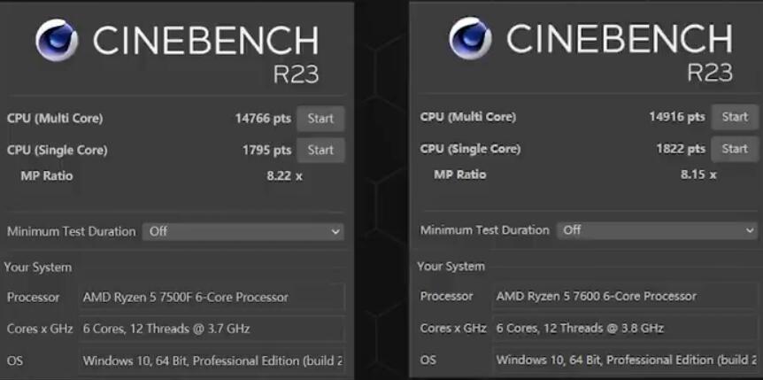Select the cores field showing 3.8 GHz
Image resolution: width=763 pixels, height=380 pixels.
(626, 328)
